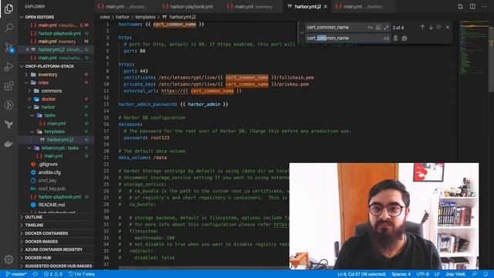Open cncf_key.pub file
This screenshot has width=494, height=278.
pyautogui.click(x=56, y=188)
